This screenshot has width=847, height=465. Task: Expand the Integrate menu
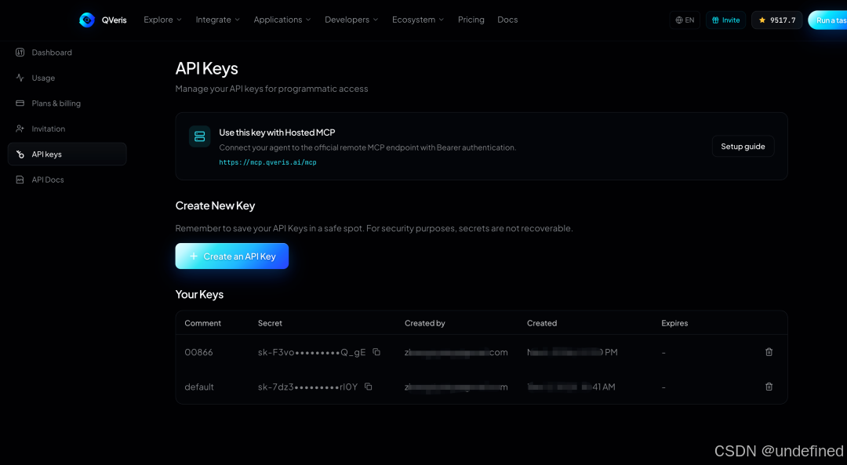(218, 20)
